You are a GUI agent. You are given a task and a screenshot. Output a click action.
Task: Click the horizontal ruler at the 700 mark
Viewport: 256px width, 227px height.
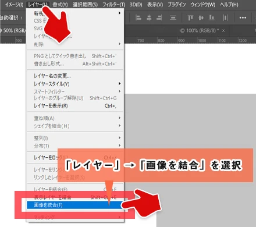[141, 41]
